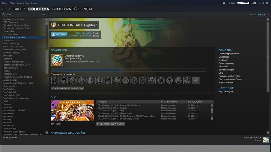Click Napisz recenzję link
Screen dimensions: 271x152
pos(226,83)
